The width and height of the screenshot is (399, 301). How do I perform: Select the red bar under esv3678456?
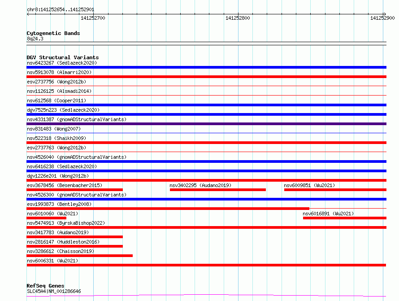74,190
